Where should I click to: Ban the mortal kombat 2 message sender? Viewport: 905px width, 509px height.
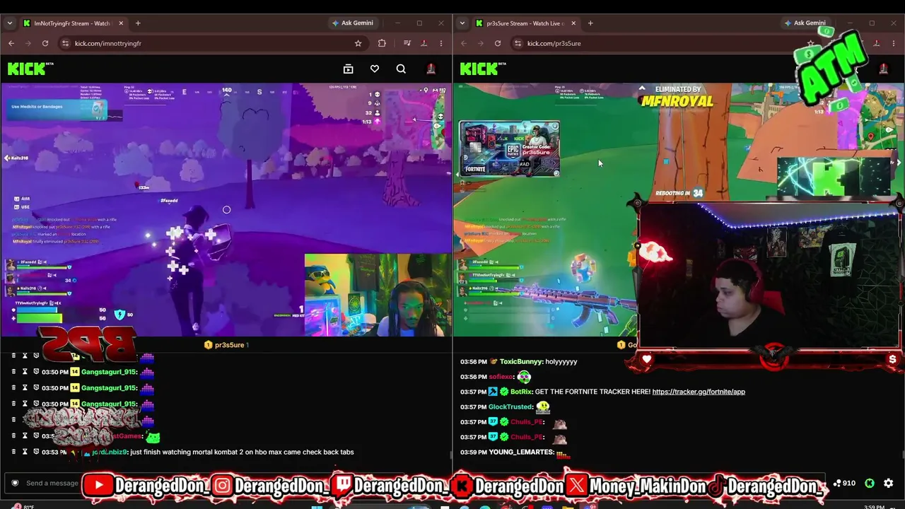(x=36, y=452)
